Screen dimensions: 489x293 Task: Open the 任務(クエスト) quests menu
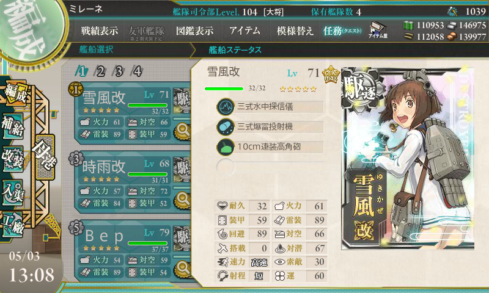pyautogui.click(x=342, y=31)
